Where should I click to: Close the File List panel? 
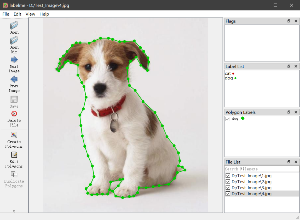click(296, 162)
